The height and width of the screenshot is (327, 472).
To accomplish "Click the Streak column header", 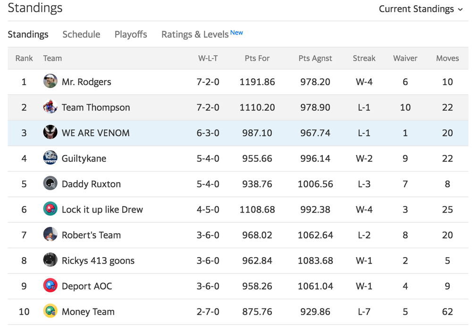I will click(x=364, y=58).
